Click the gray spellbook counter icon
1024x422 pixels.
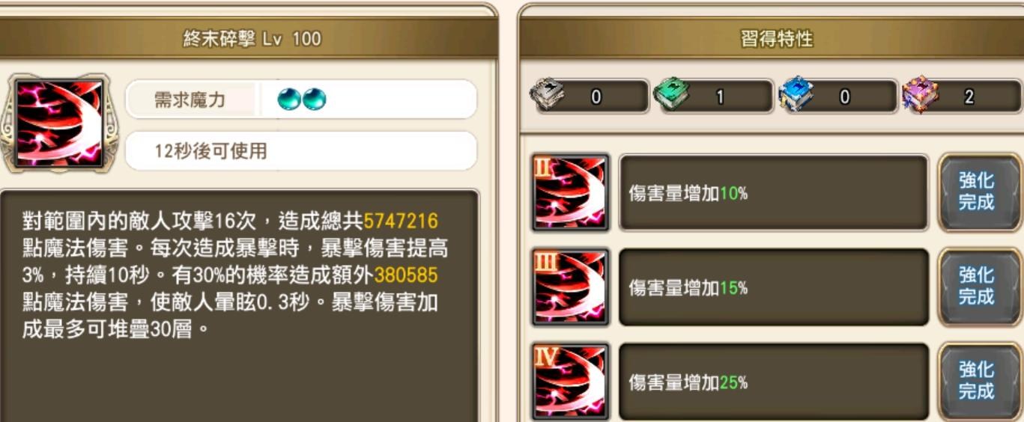click(548, 96)
